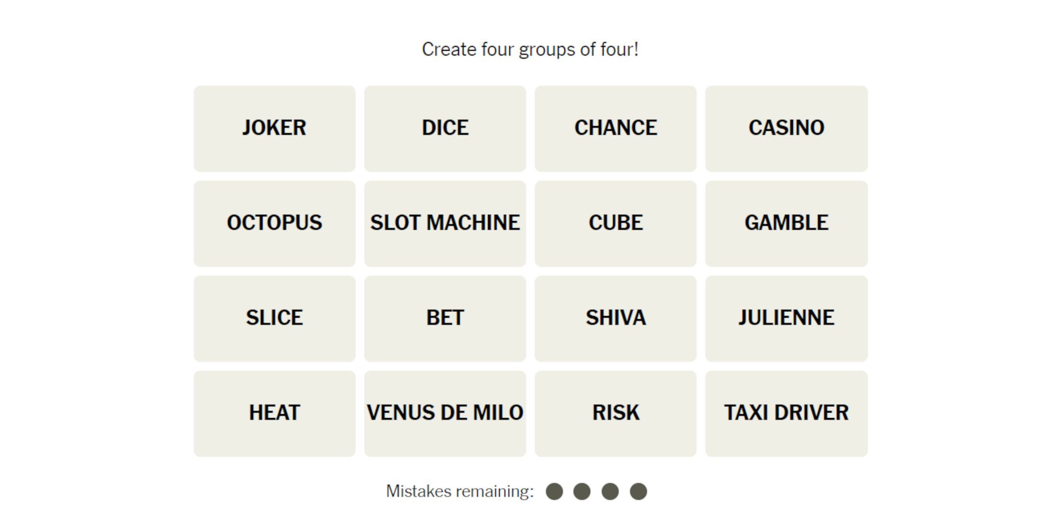Select the VENUS DE MILO tile
The image size is (1063, 531).
point(445,414)
